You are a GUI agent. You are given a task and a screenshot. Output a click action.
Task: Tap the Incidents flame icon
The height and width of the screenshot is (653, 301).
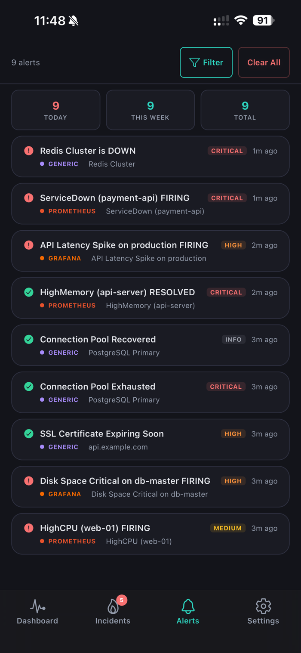point(113,607)
